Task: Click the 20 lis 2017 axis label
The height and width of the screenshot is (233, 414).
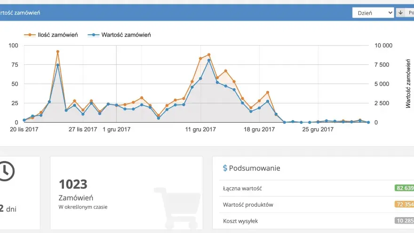Action: pyautogui.click(x=24, y=129)
